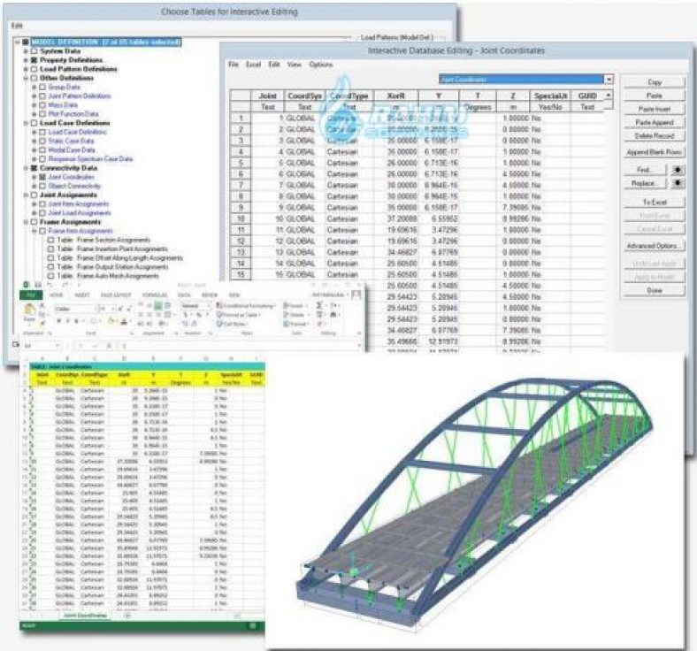Click the Fill Color bucket icon in Excel
The height and width of the screenshot is (651, 697).
pyautogui.click(x=111, y=321)
